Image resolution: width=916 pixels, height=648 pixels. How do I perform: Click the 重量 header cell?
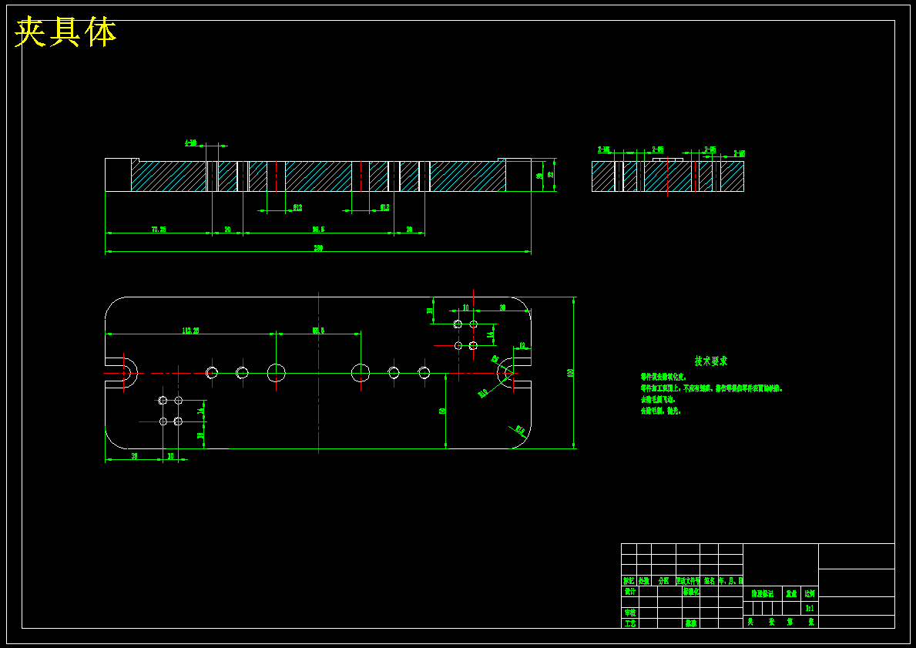[791, 593]
